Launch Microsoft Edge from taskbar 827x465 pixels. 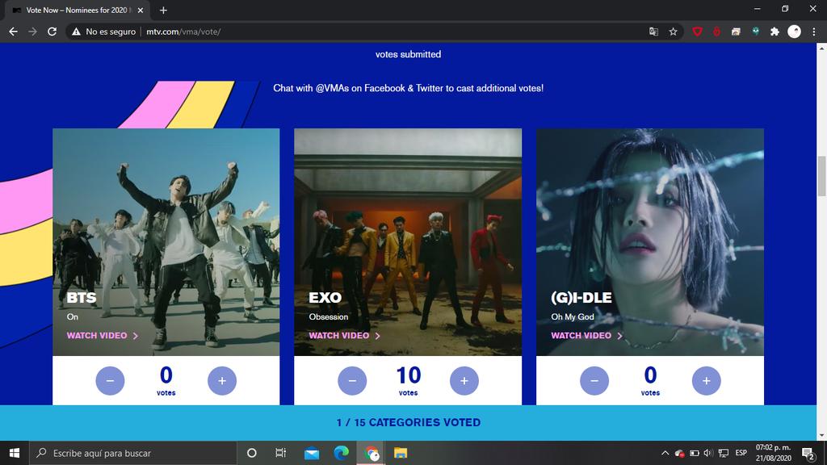click(x=342, y=453)
